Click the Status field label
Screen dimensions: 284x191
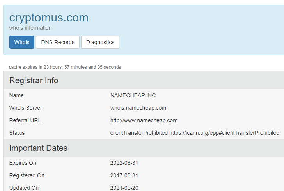17,133
